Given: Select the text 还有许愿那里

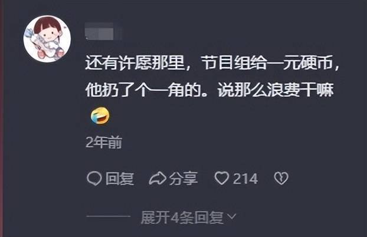Looking at the screenshot, I should 135,62.
